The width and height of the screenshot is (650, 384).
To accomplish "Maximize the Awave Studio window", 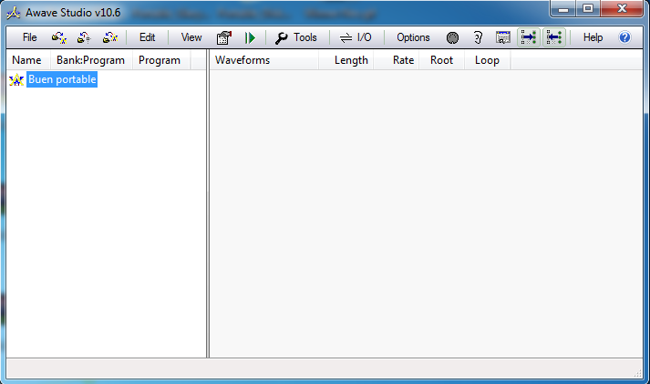I will pyautogui.click(x=588, y=9).
